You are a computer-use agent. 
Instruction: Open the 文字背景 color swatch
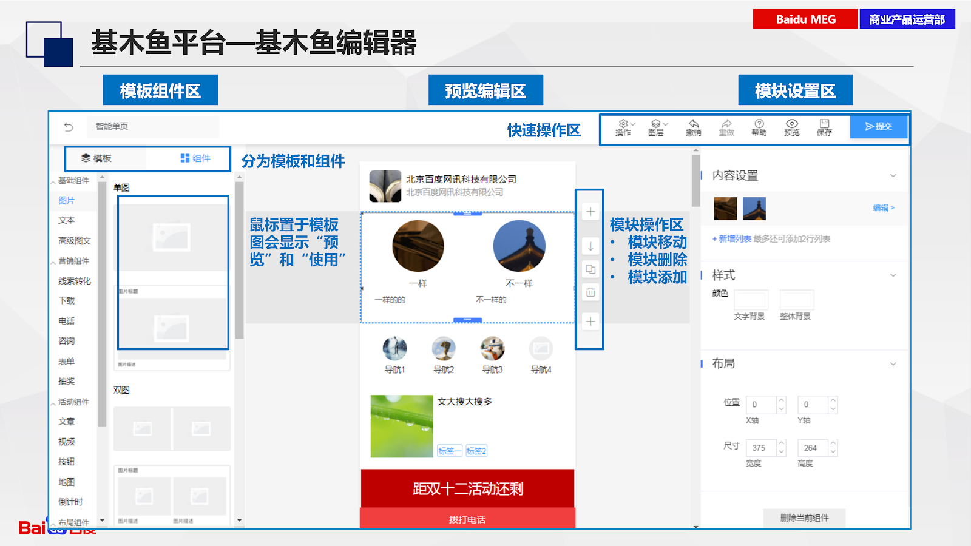click(751, 300)
